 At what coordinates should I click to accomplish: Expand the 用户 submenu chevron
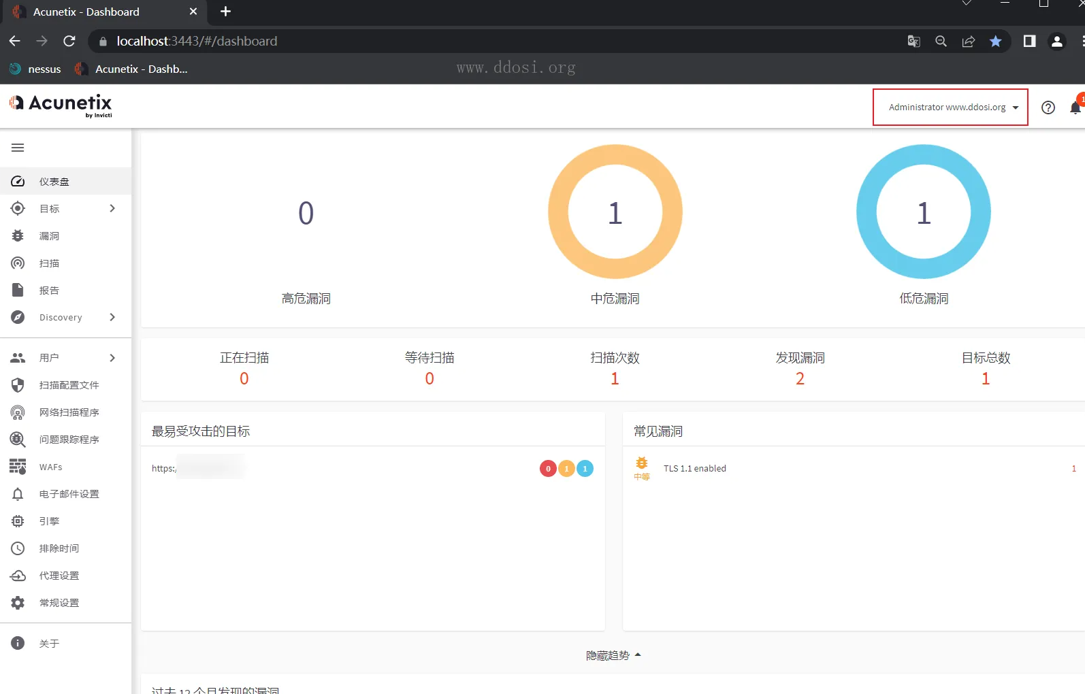click(112, 358)
